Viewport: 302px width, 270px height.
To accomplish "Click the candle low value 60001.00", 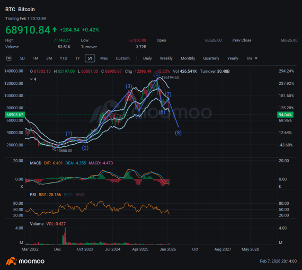I will (90, 72).
